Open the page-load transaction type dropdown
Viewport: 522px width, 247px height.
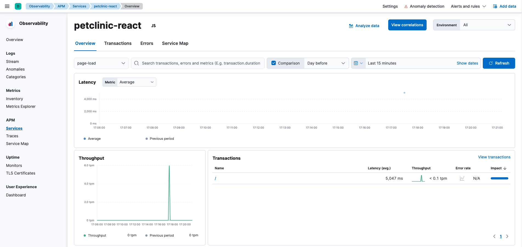pyautogui.click(x=101, y=63)
